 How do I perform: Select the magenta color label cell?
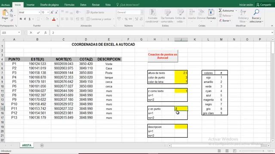click(x=208, y=100)
